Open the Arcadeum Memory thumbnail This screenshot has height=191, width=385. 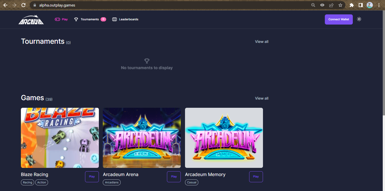(x=224, y=138)
